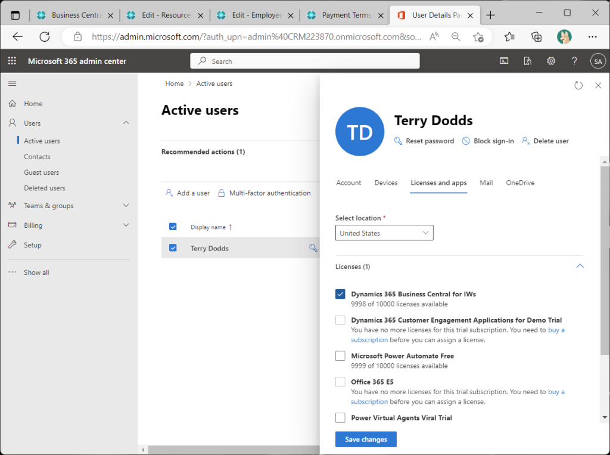Click Reset password for Terry Dodds
Screen dimensions: 610x455
pyautogui.click(x=424, y=141)
